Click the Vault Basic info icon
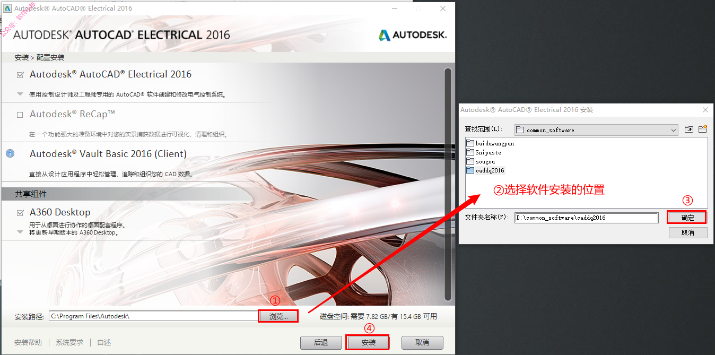Screen dimensions: 715x355 (x=10, y=153)
